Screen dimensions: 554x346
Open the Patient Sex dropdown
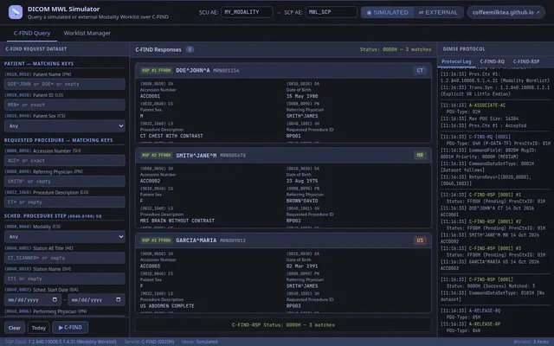click(65, 126)
